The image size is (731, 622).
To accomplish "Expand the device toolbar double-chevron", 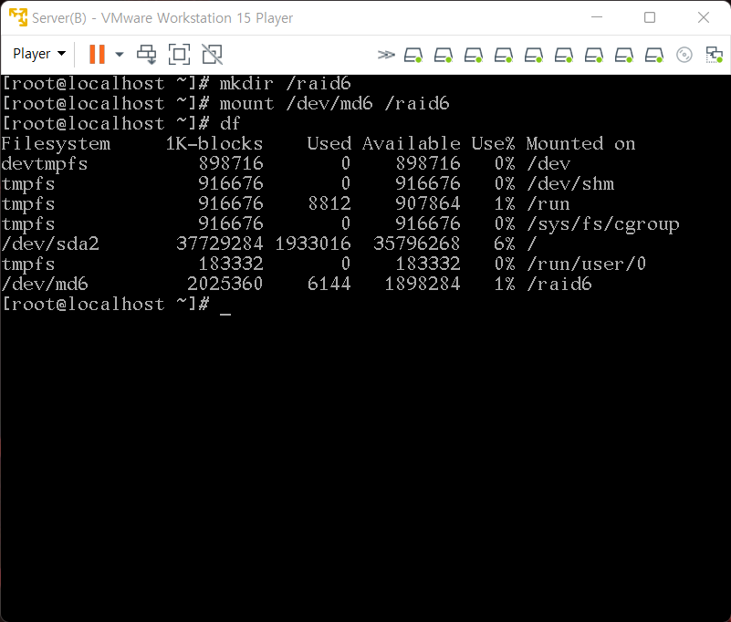I will pos(385,55).
